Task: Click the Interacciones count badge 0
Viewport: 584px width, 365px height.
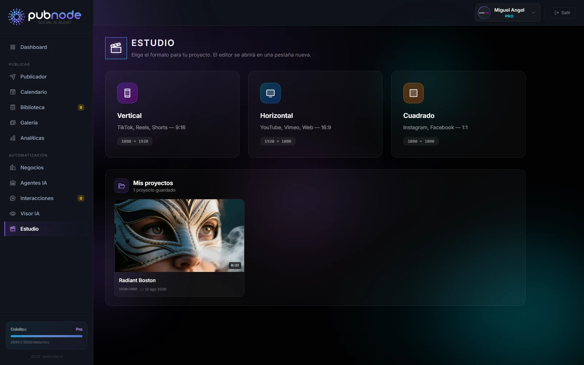Action: (x=81, y=198)
